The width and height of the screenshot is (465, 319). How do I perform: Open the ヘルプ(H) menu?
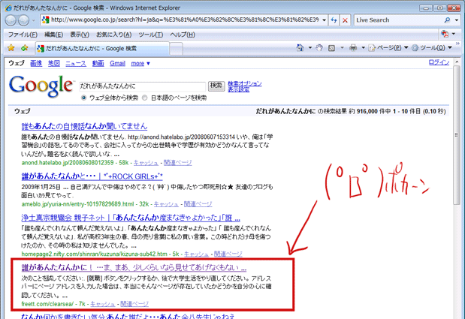[x=183, y=35]
